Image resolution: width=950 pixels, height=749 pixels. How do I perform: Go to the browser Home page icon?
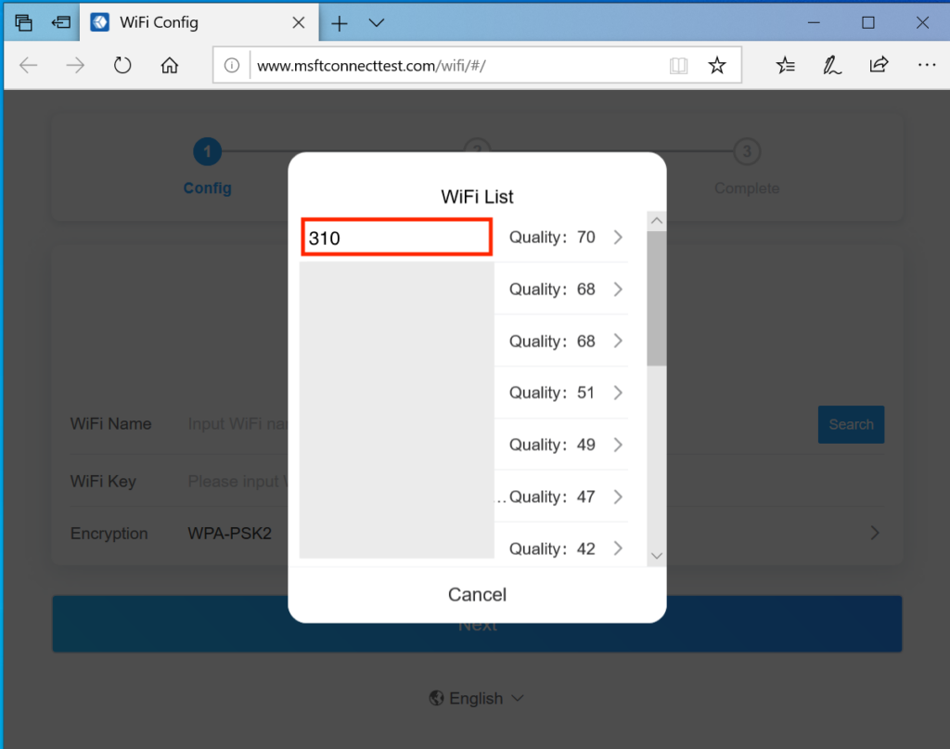(169, 65)
